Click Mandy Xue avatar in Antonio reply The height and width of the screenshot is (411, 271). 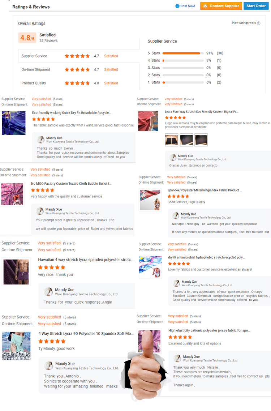click(x=49, y=366)
